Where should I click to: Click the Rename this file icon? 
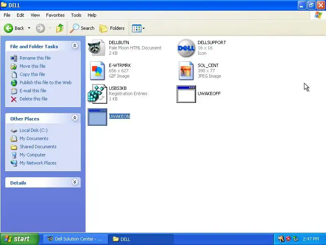tap(14, 58)
